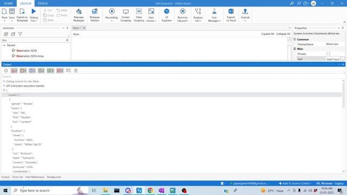Open the Find References tab
Image resolution: width=347 pixels, height=195 pixels.
click(x=35, y=177)
